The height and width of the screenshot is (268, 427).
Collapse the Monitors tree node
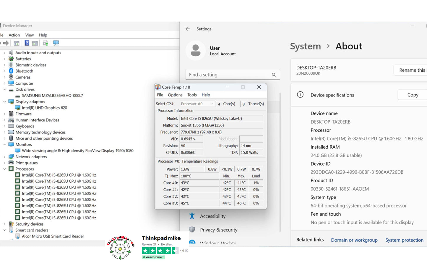(4, 144)
